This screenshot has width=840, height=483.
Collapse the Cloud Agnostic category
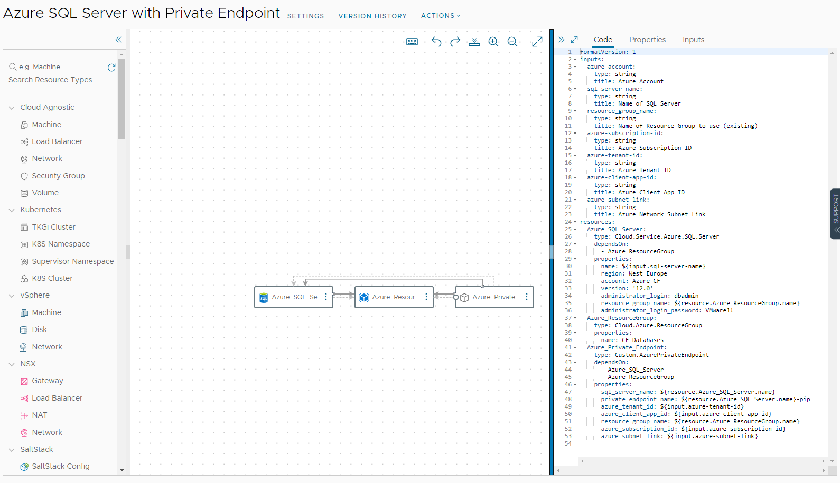tap(12, 108)
